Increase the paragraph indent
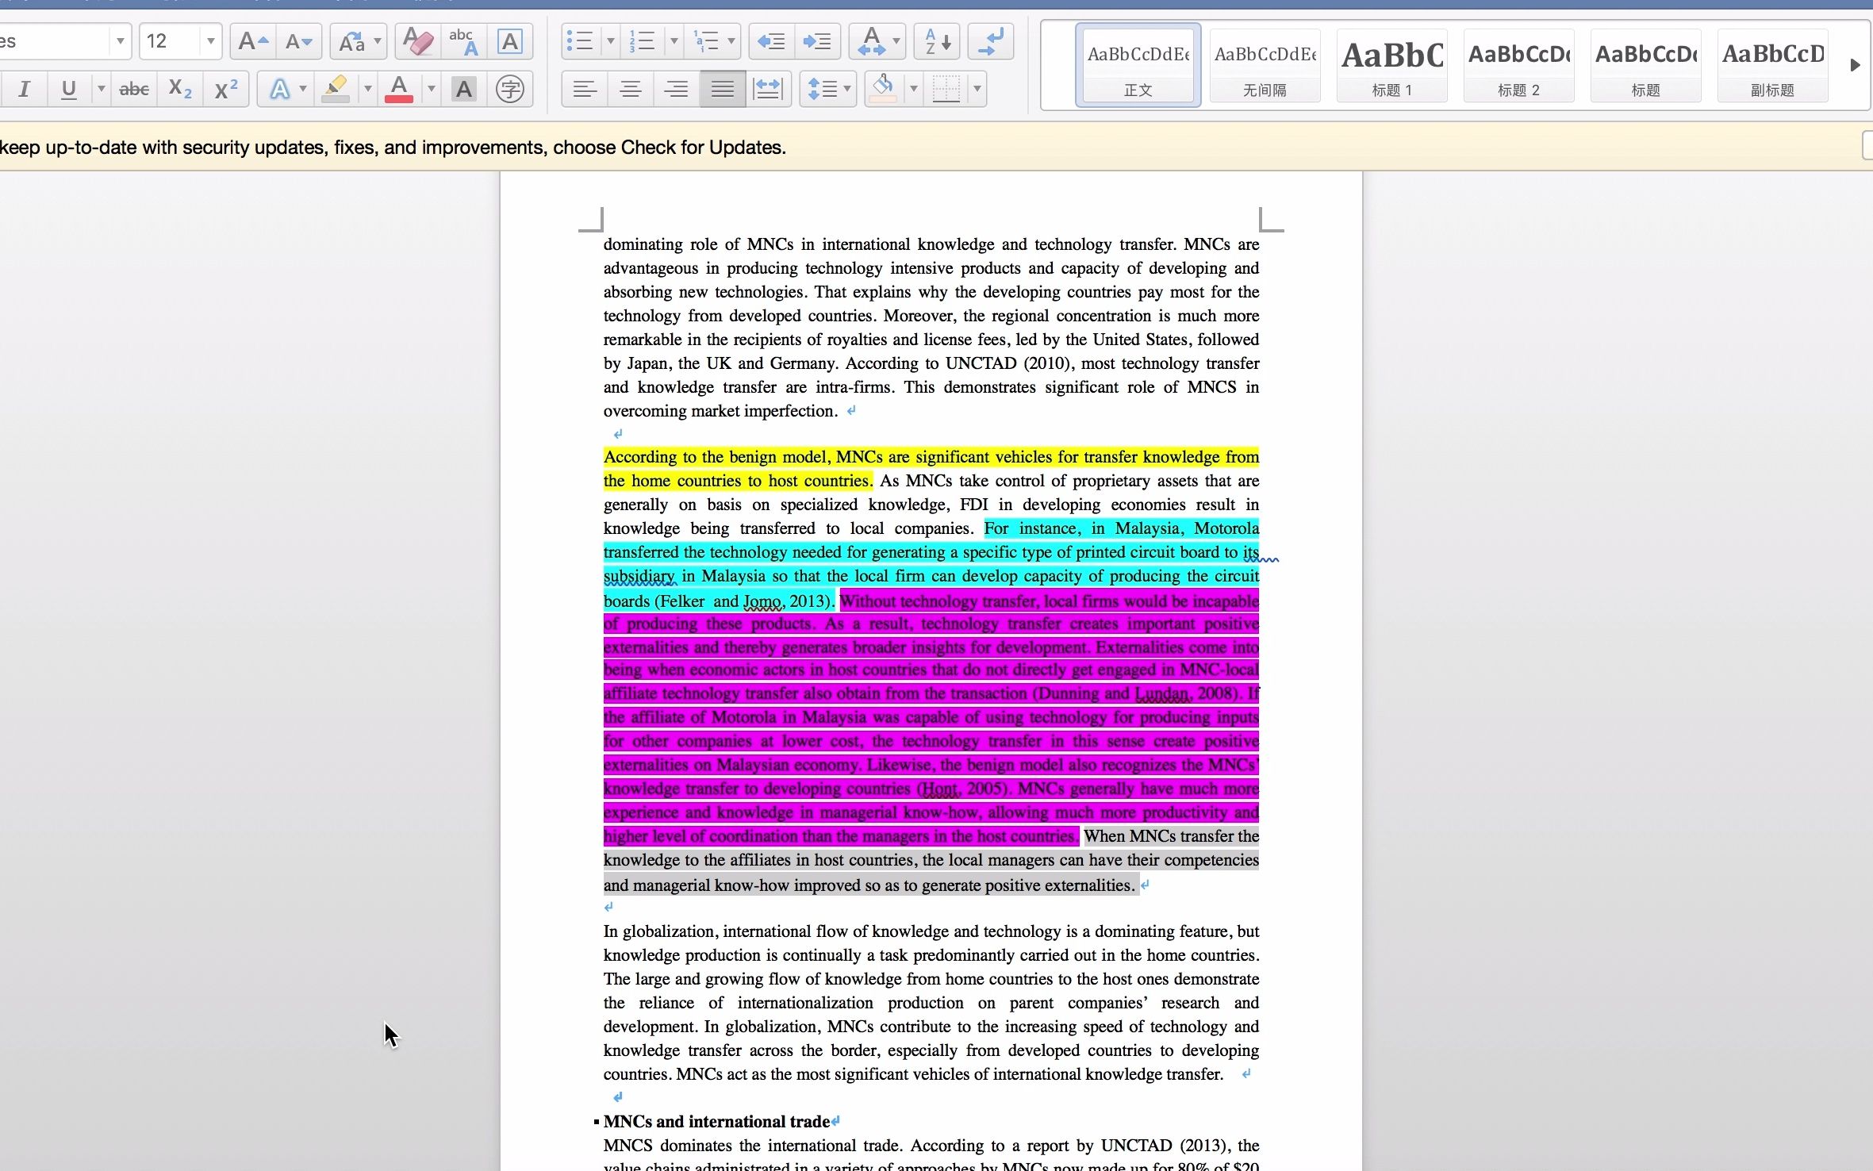 [x=816, y=41]
